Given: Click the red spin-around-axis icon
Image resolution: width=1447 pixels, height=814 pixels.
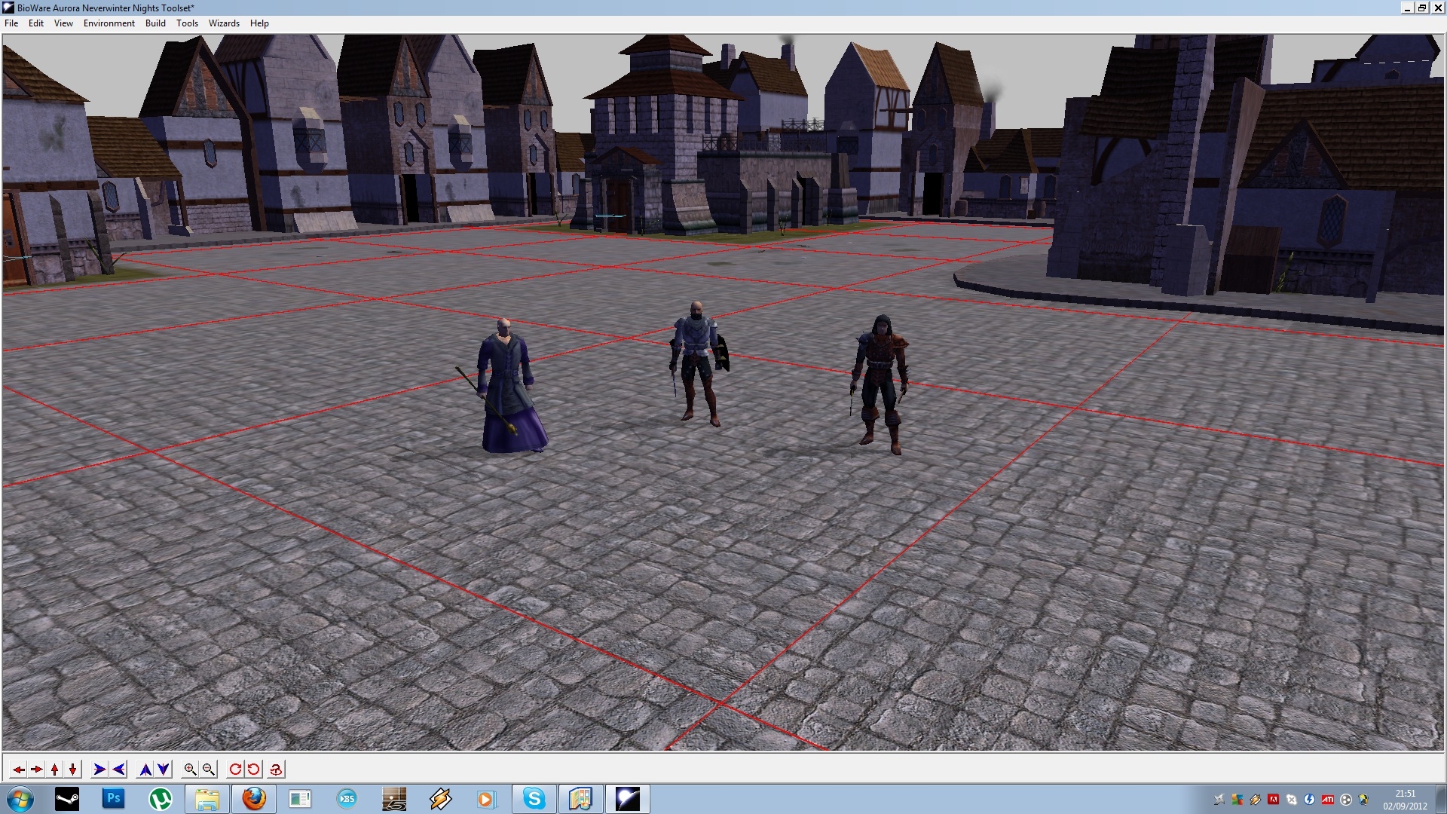Looking at the screenshot, I should click(x=276, y=770).
